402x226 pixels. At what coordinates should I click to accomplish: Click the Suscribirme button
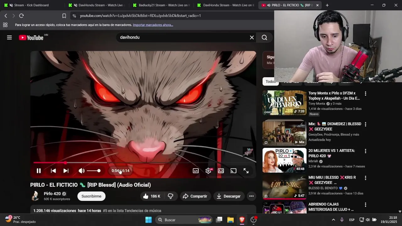[x=91, y=196]
